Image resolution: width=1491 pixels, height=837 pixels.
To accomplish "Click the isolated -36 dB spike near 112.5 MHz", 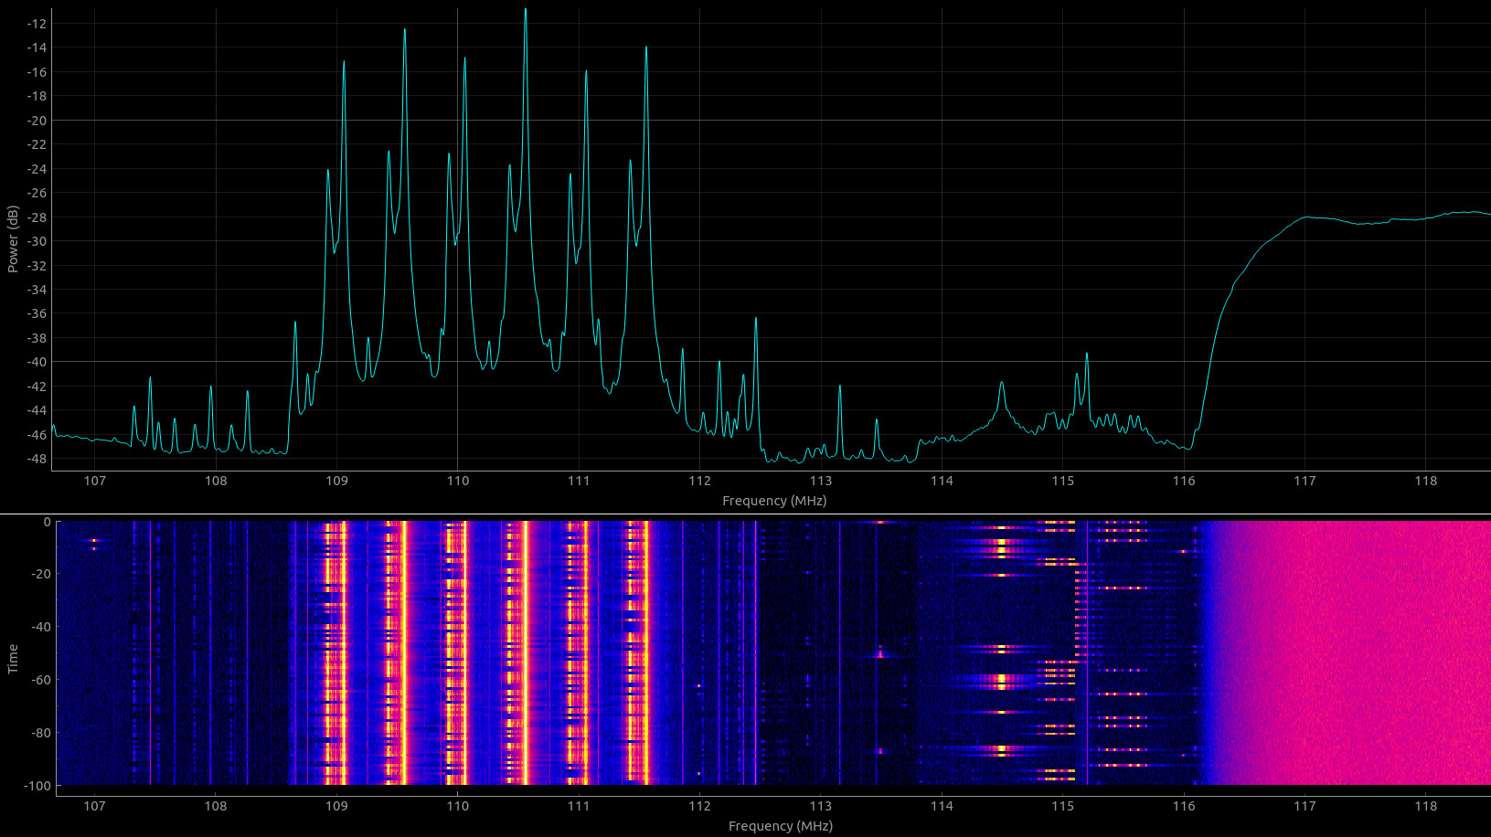I will (755, 319).
